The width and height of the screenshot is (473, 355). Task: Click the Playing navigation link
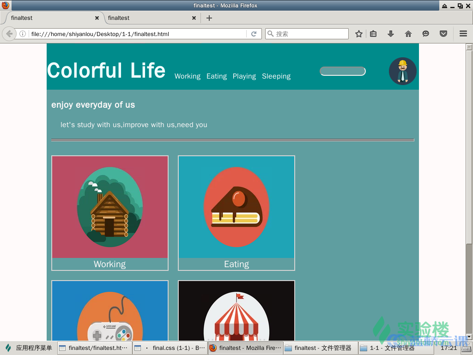244,76
